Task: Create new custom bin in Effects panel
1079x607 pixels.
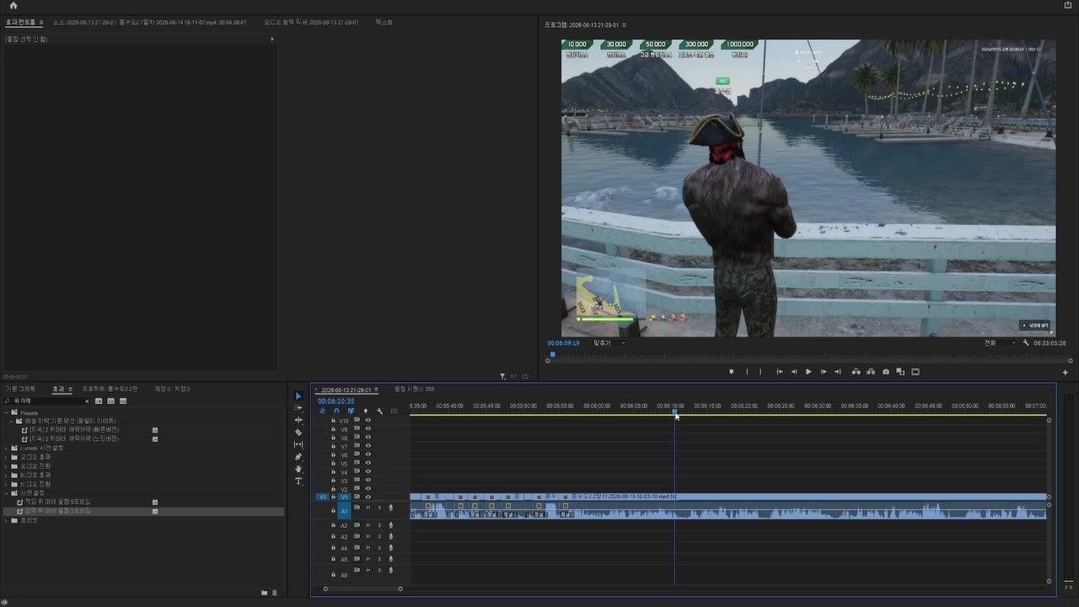Action: pos(264,593)
